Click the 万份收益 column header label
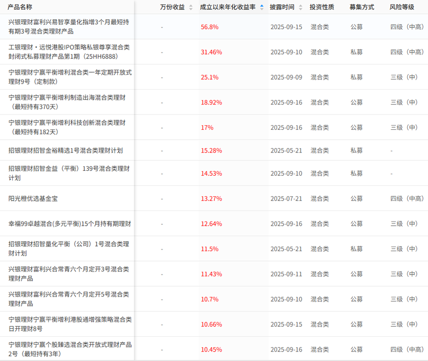428x361 pixels. coord(172,7)
